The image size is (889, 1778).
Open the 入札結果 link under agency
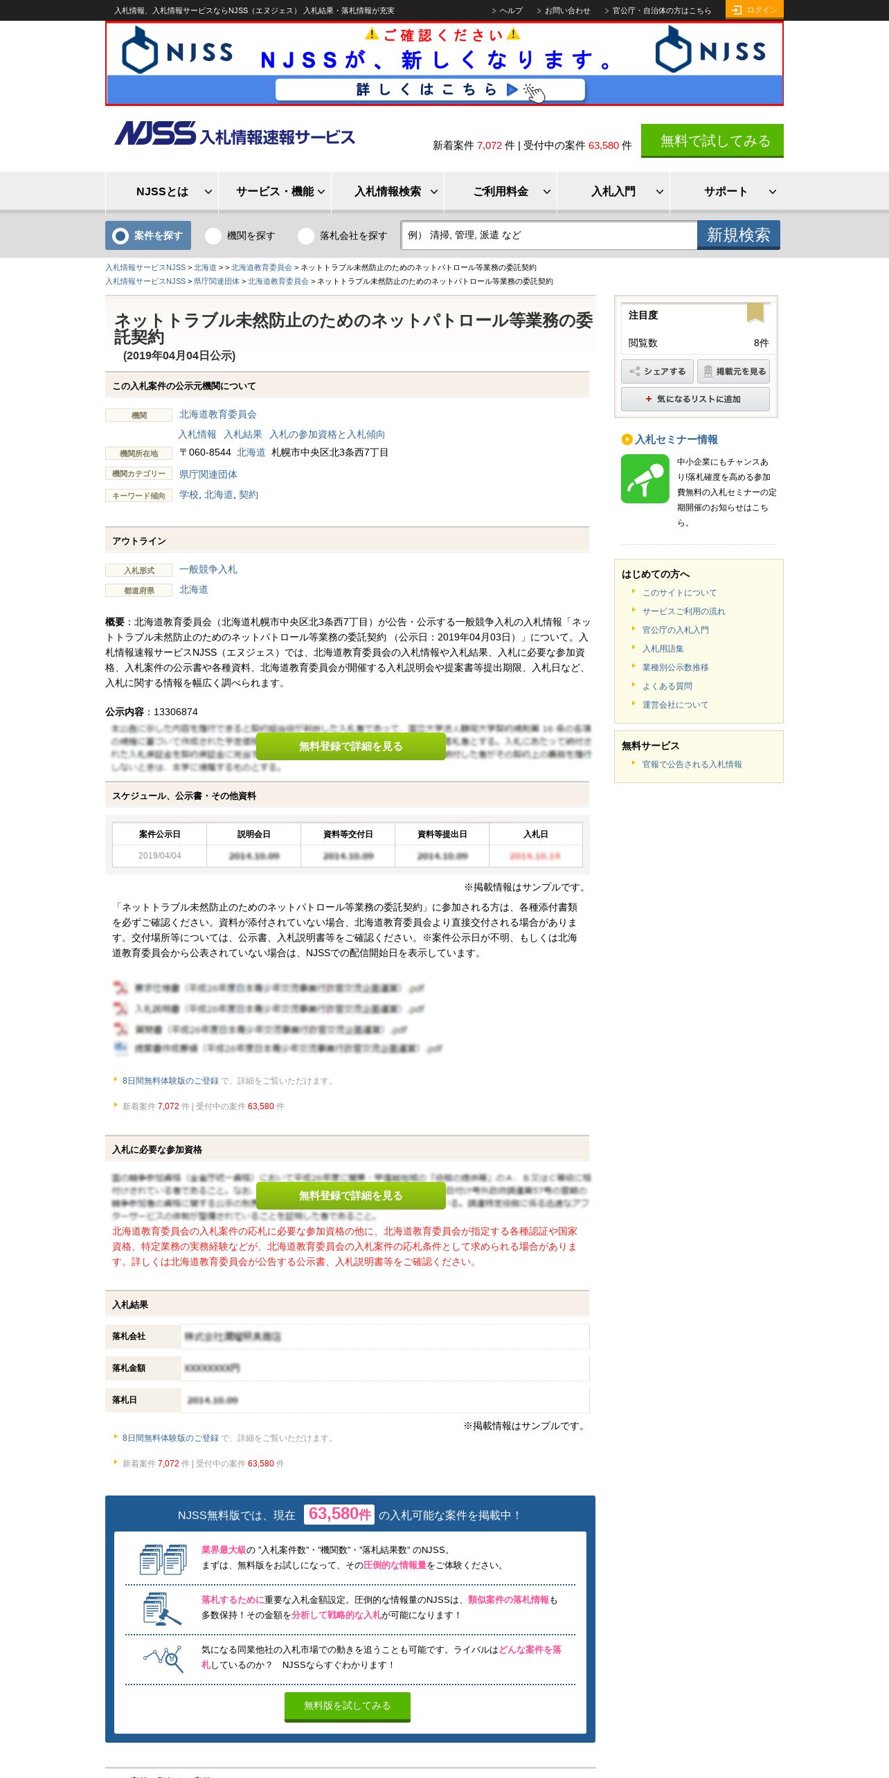point(243,434)
